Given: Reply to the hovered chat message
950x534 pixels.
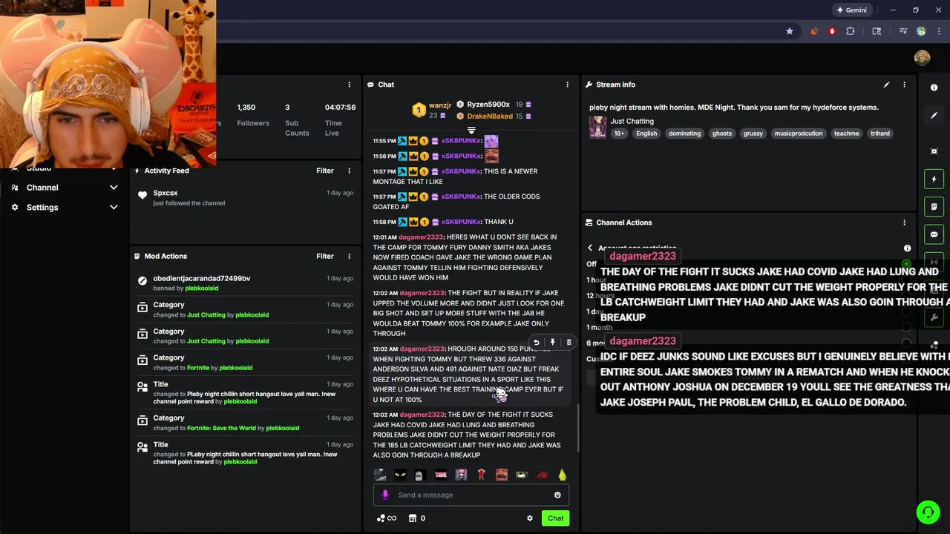Looking at the screenshot, I should (536, 343).
